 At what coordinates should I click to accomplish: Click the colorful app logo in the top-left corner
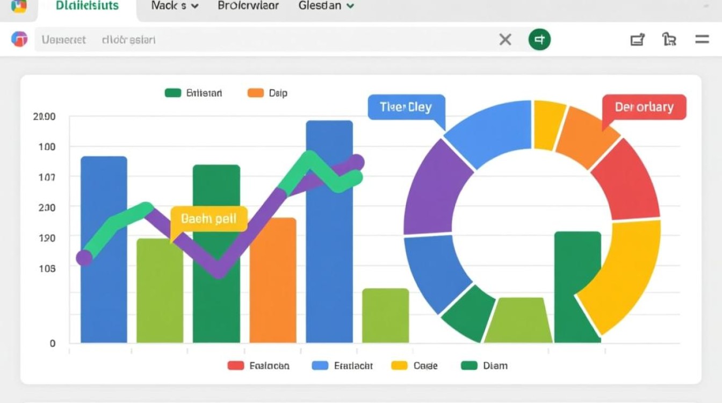point(18,6)
